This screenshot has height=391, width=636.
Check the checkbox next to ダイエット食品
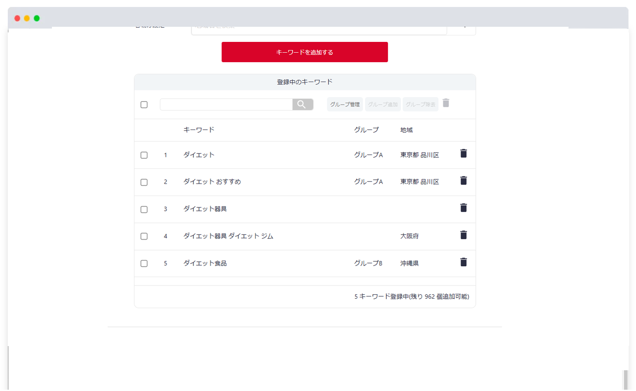click(x=144, y=263)
